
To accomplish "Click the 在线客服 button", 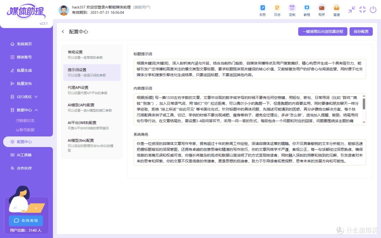I will [x=26, y=220].
